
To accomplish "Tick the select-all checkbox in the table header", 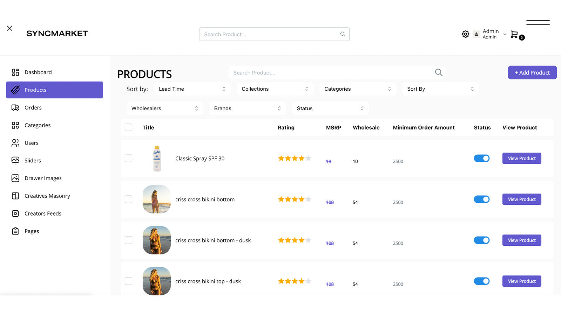I will pos(129,127).
